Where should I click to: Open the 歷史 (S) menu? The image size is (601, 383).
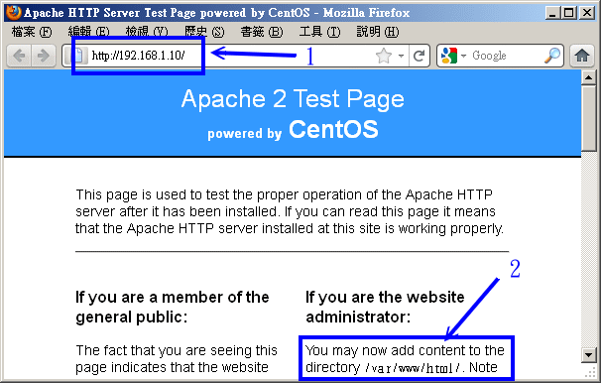point(204,32)
